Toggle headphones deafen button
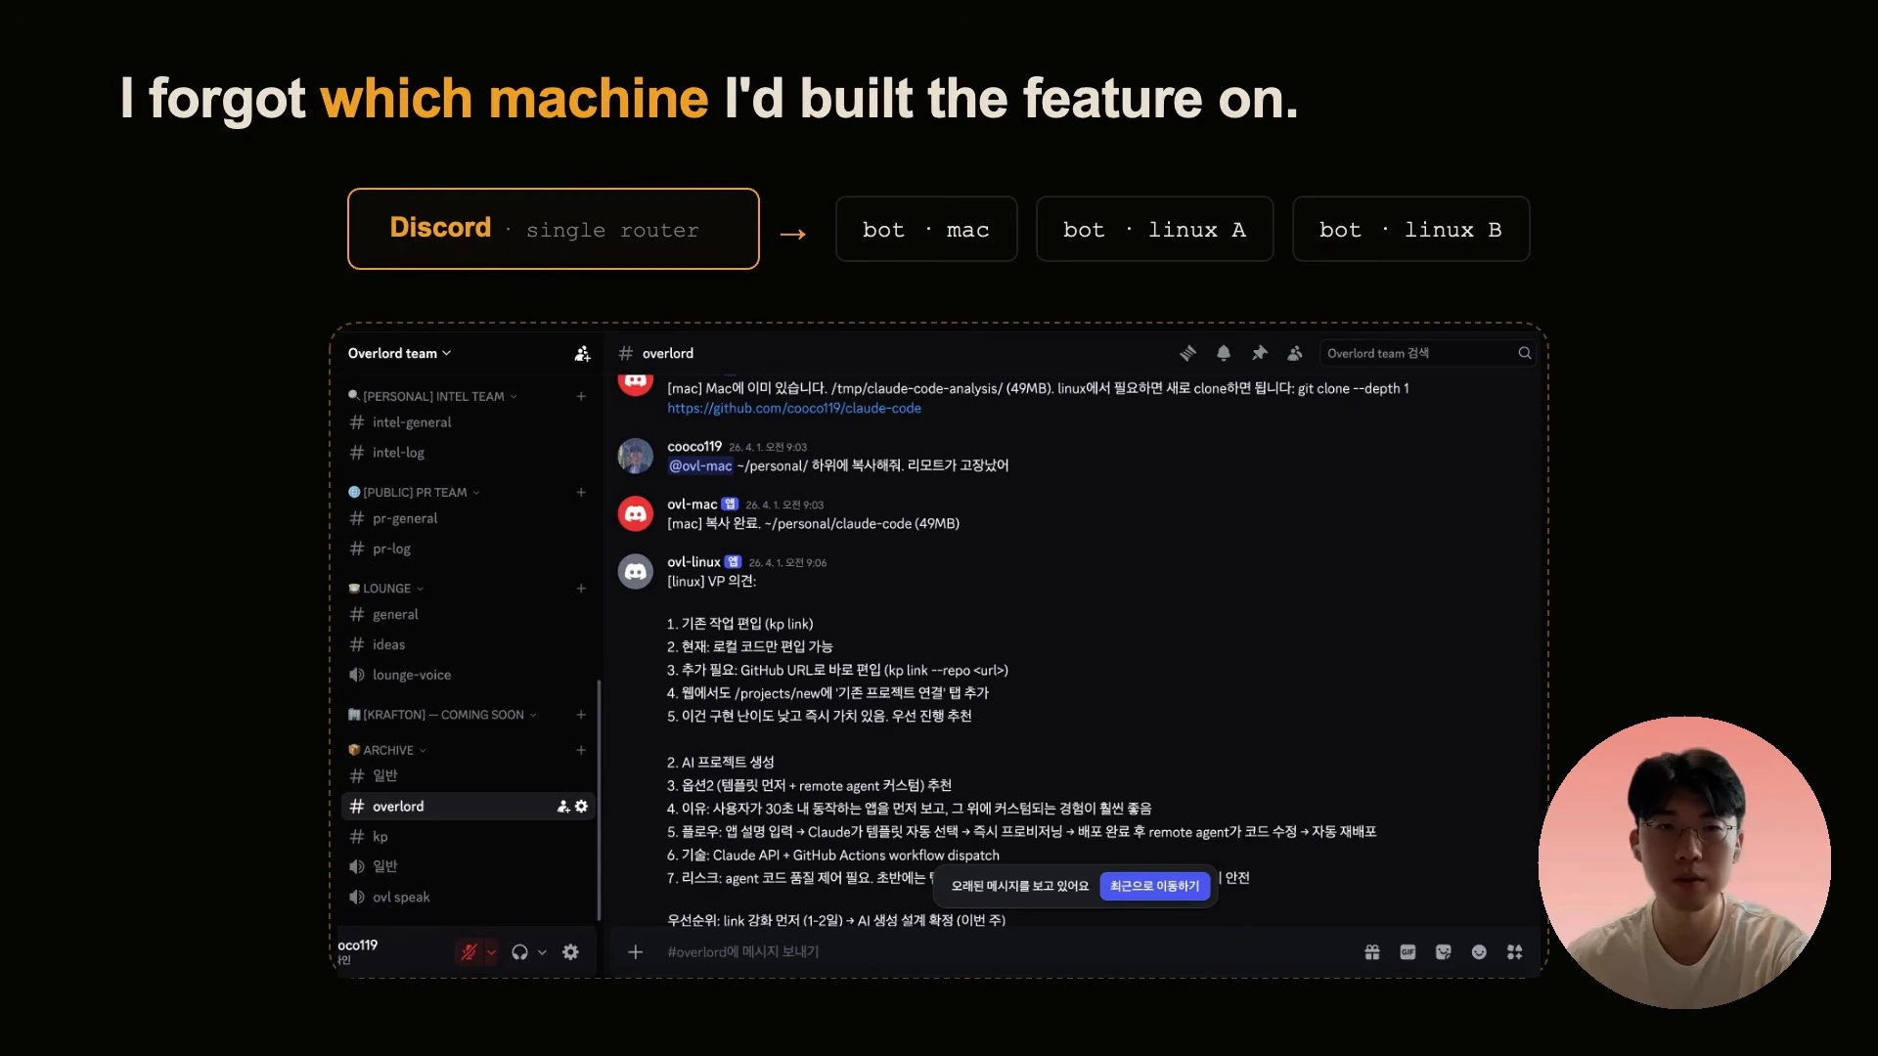Screen dimensions: 1878x1056 pyautogui.click(x=519, y=952)
